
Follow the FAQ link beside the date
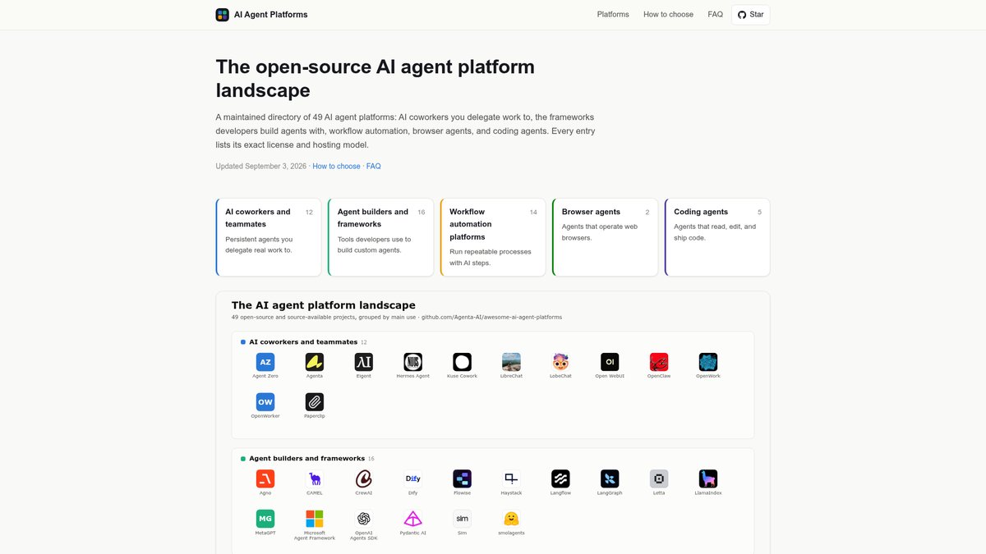click(x=374, y=166)
